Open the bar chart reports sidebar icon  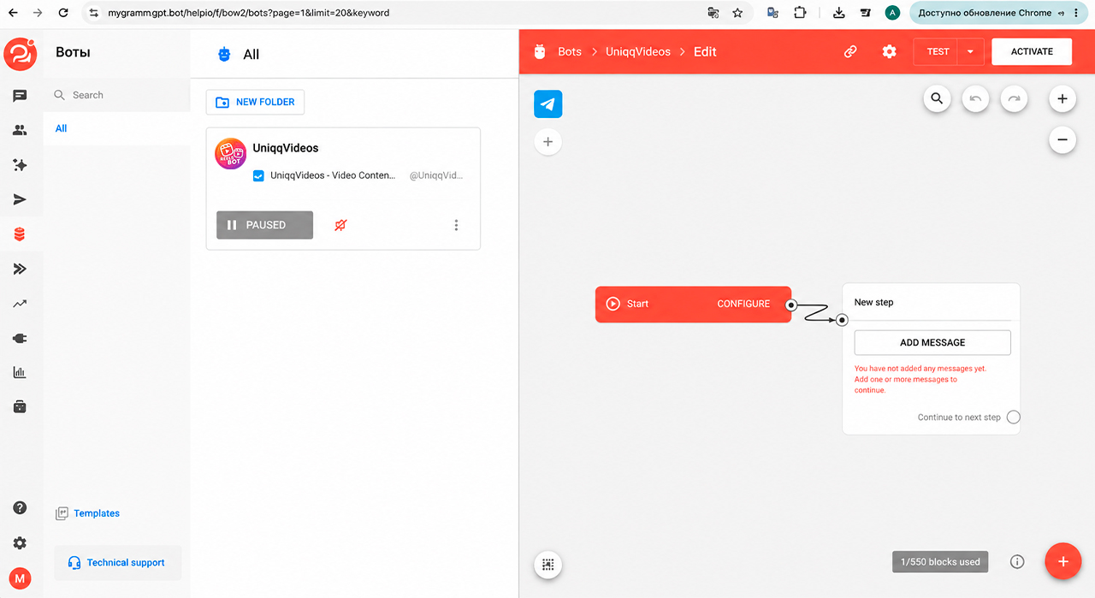[x=20, y=372]
